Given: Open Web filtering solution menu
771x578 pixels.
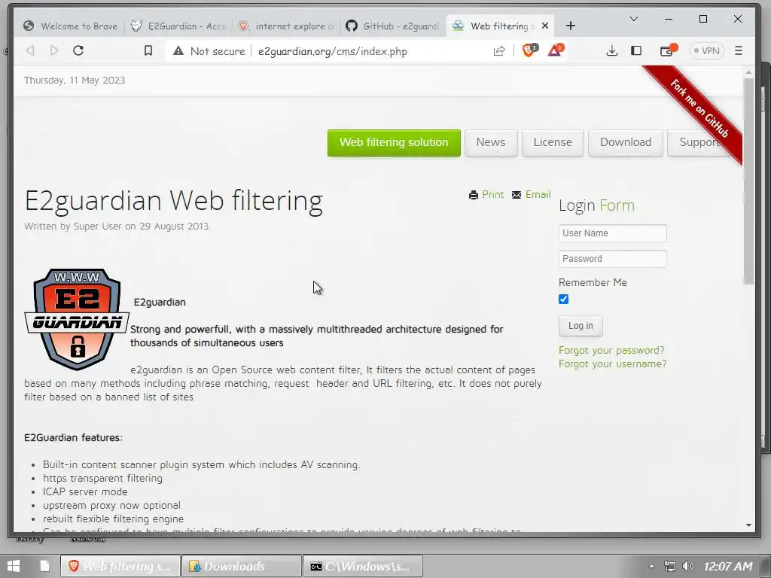Looking at the screenshot, I should click(x=394, y=142).
